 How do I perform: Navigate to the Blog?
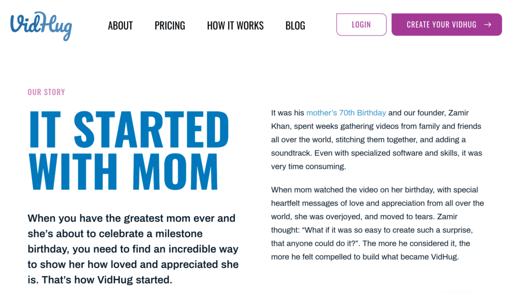click(295, 25)
